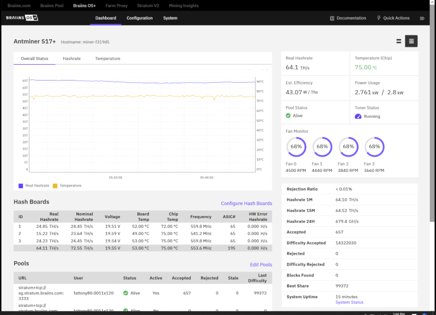Open Braiins Pool in the top bar
Viewport: 436px width, 315px height.
pyautogui.click(x=52, y=5)
